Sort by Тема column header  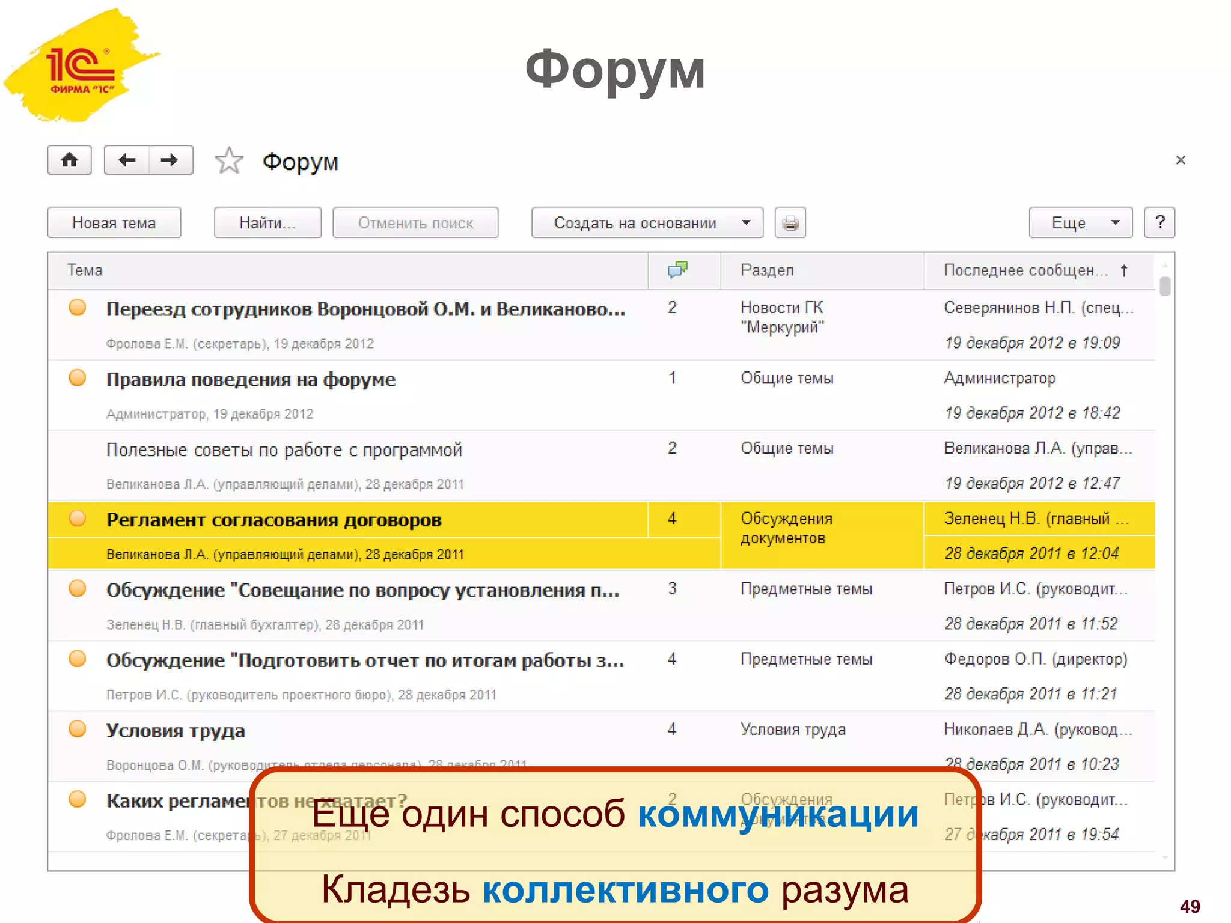348,270
